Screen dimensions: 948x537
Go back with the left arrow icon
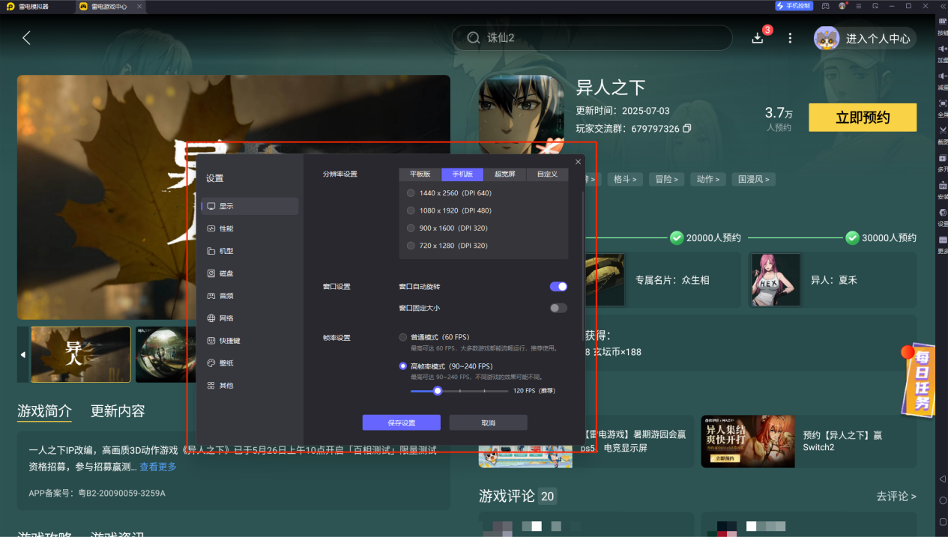(27, 37)
